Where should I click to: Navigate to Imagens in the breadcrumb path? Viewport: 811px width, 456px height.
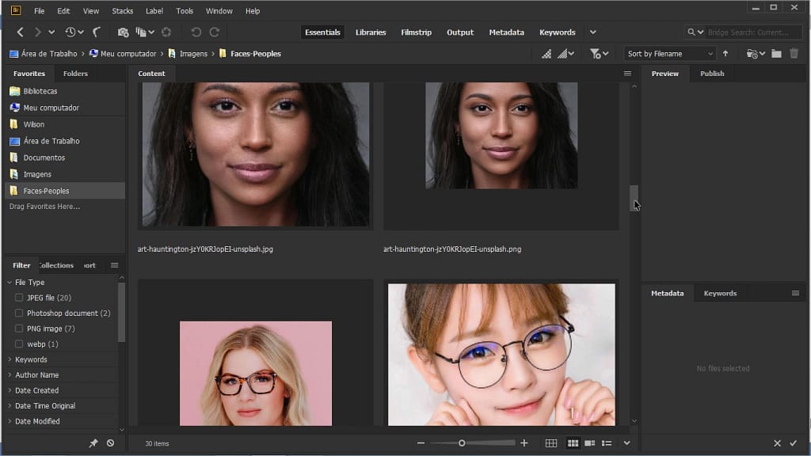click(193, 54)
